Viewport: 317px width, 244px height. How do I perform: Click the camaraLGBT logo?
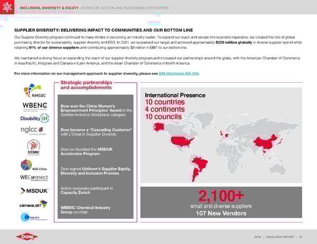click(x=33, y=203)
